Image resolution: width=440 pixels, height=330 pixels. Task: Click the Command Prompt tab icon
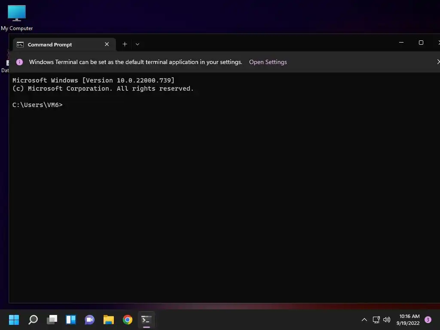pos(20,45)
